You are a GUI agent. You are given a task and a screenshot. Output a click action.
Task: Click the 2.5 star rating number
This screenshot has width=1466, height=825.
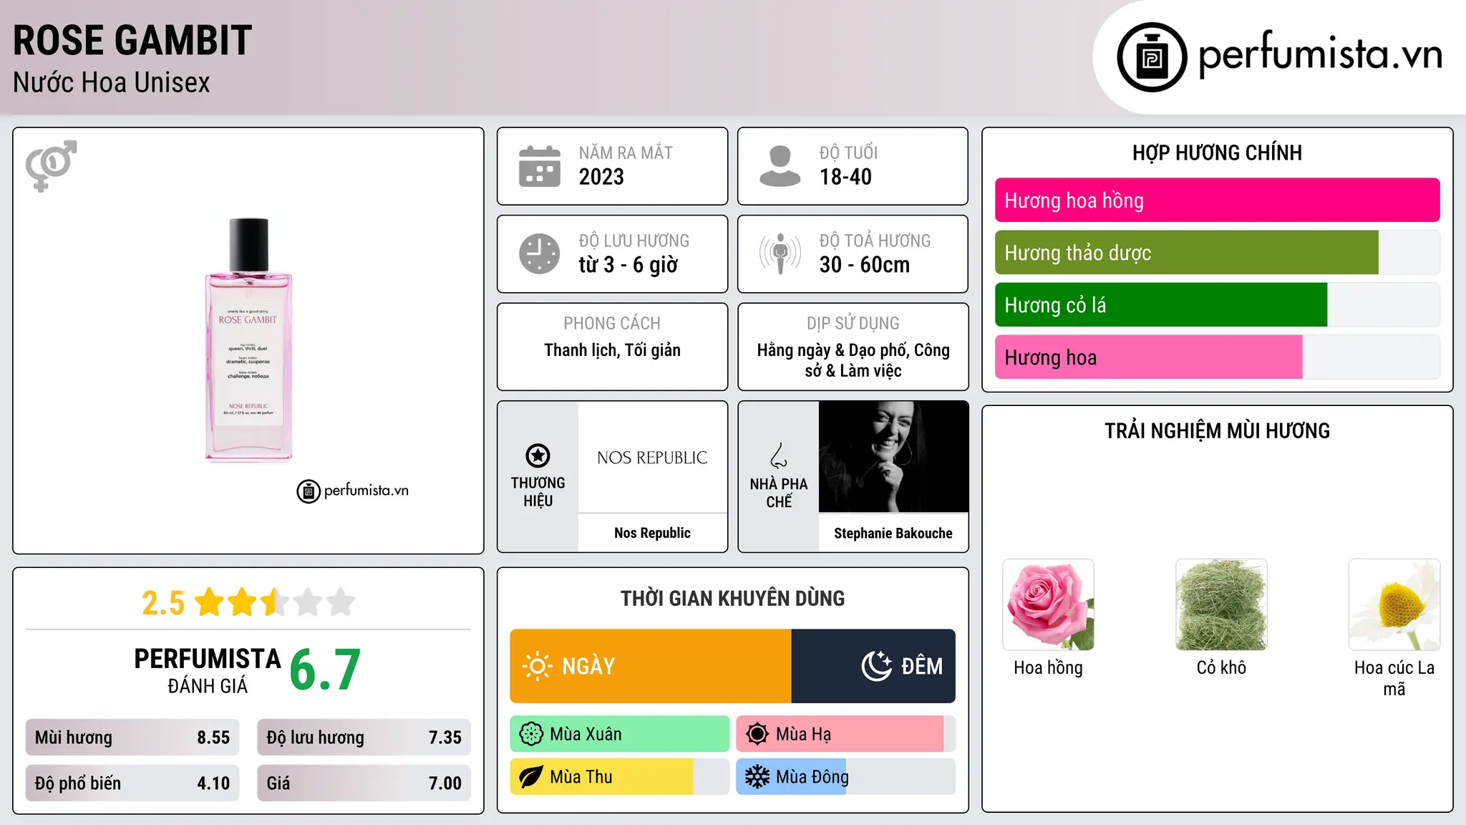point(163,603)
